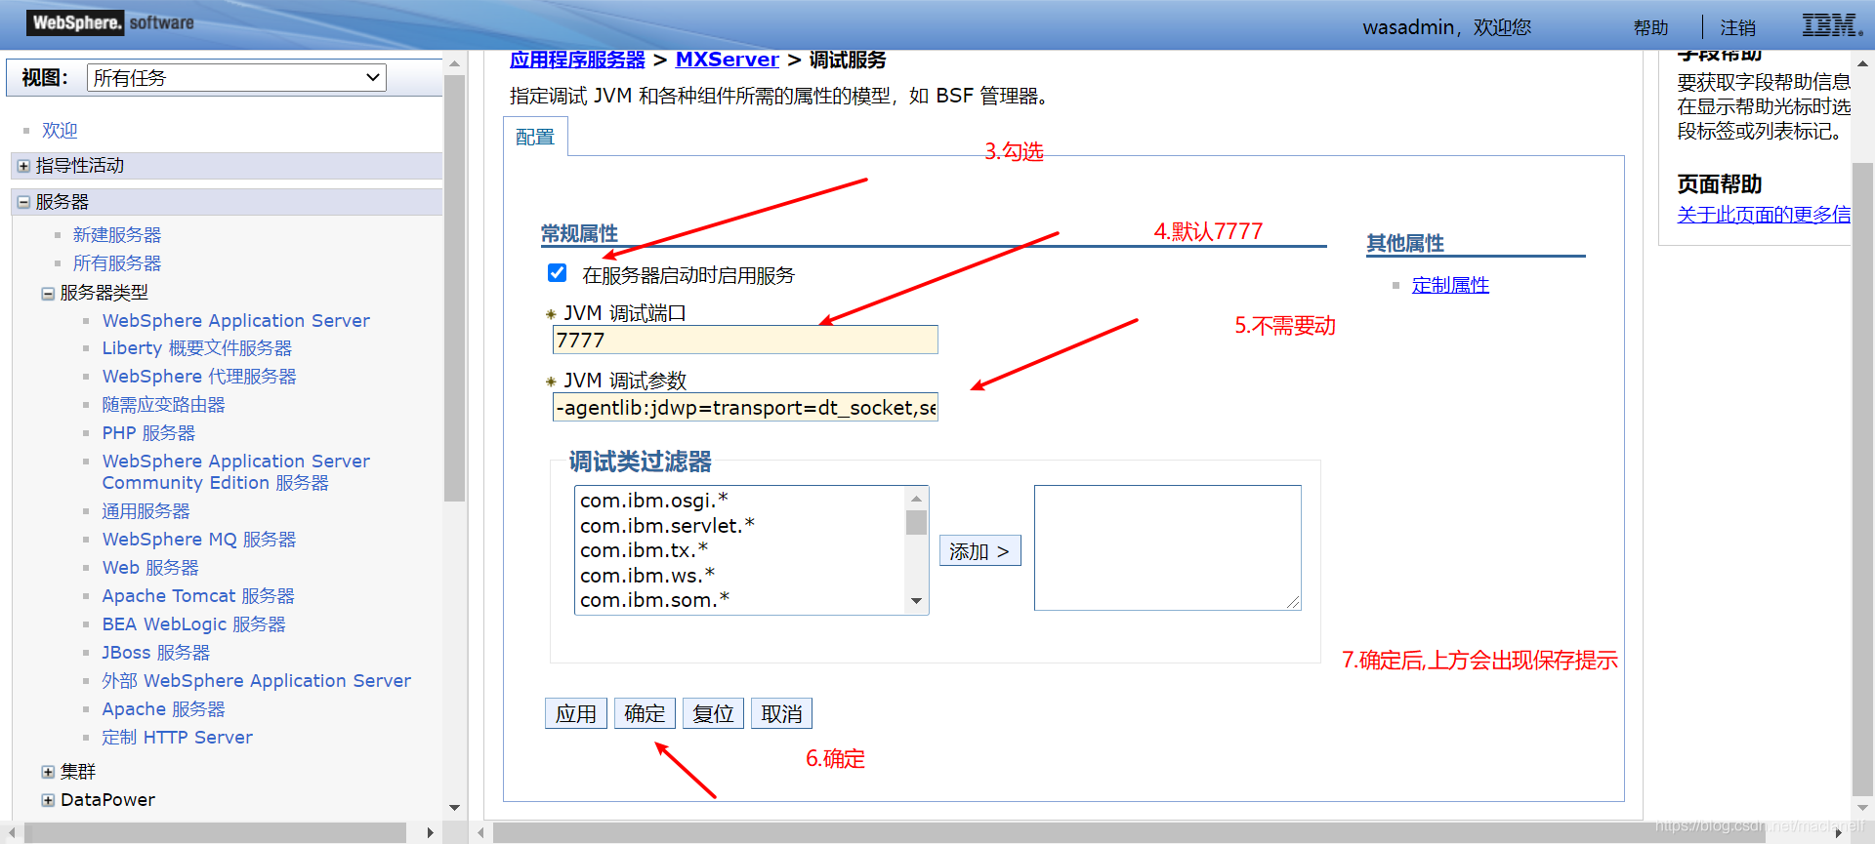1875x844 pixels.
Task: Click navigation panel horizontal scroll-right arrow
Action: pos(430,832)
